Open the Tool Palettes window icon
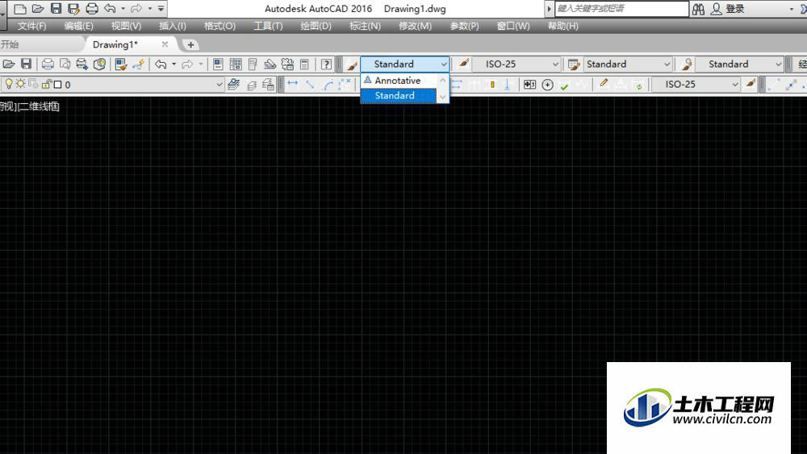The image size is (807, 454). [253, 65]
